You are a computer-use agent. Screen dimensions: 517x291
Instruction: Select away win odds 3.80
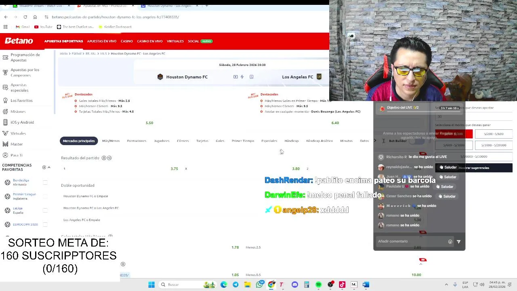[x=296, y=169]
